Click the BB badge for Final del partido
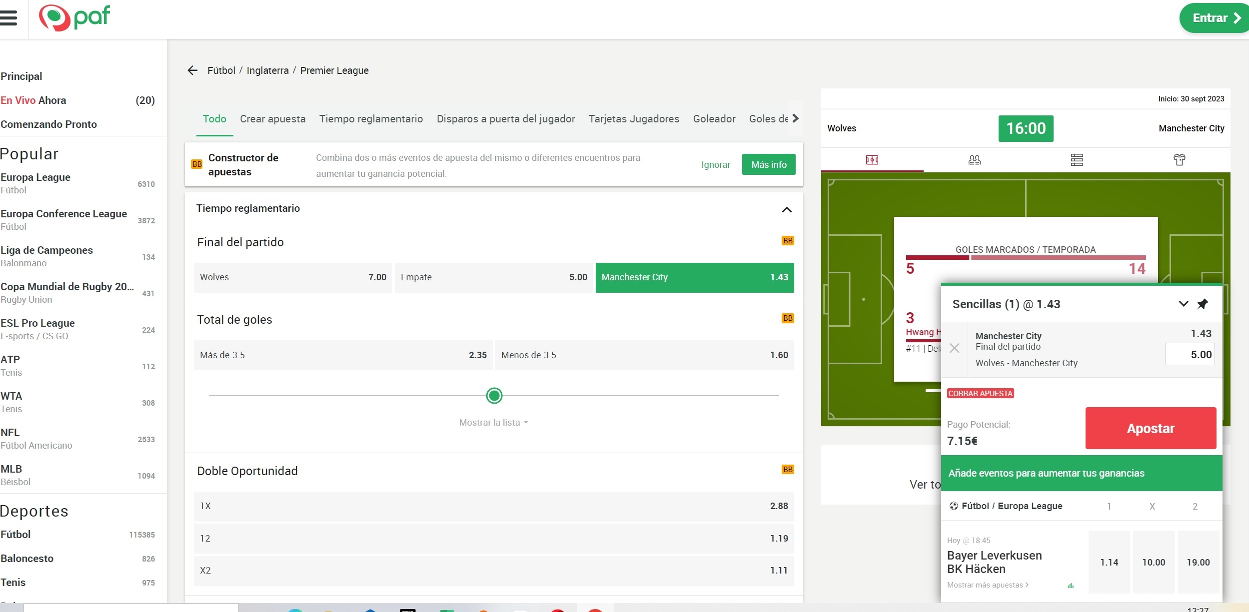The width and height of the screenshot is (1249, 612). 788,241
